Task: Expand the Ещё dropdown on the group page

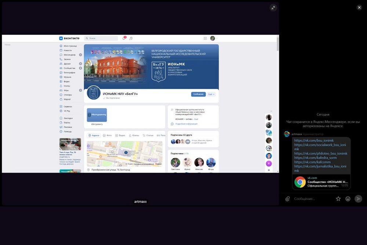Action: [x=211, y=94]
